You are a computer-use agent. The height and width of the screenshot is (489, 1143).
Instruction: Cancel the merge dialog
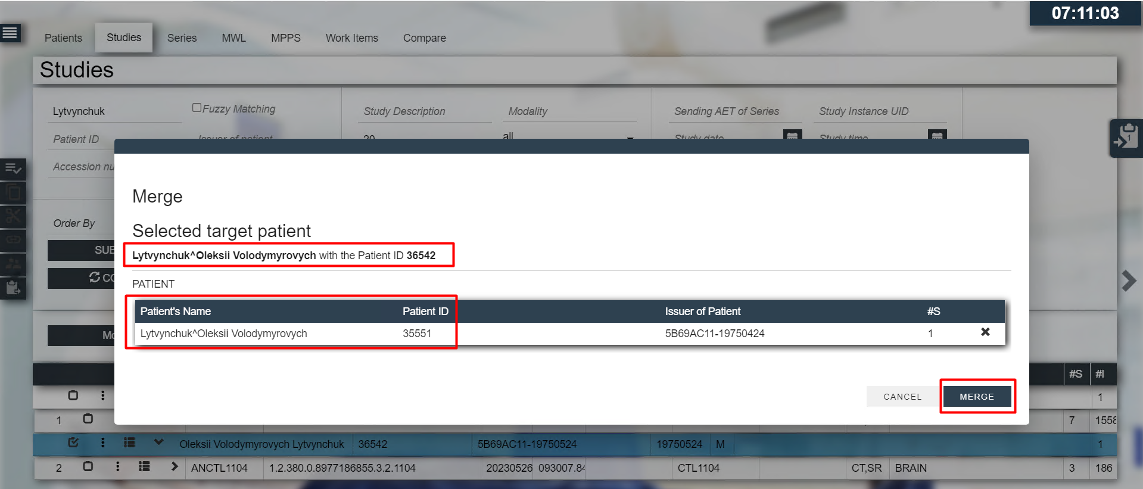click(x=902, y=397)
